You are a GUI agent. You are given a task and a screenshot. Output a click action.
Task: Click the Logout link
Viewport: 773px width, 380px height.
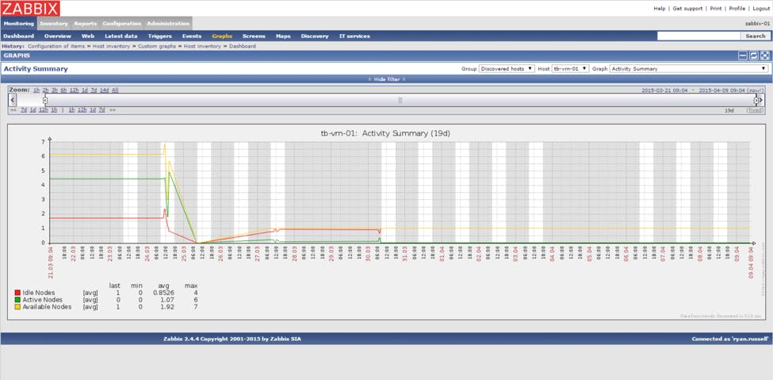(761, 9)
